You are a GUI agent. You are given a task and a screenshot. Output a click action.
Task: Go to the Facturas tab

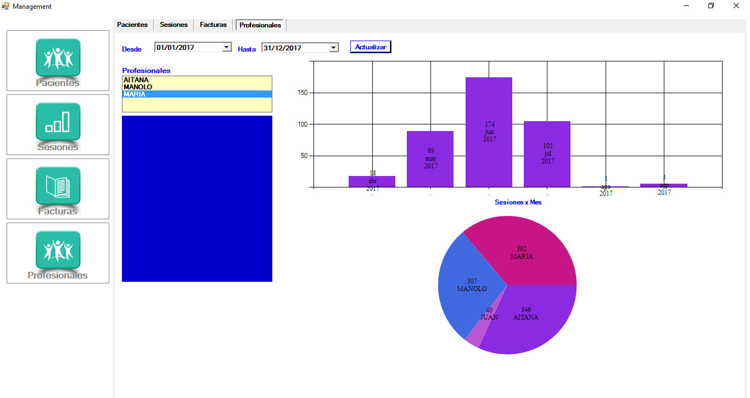(x=213, y=25)
